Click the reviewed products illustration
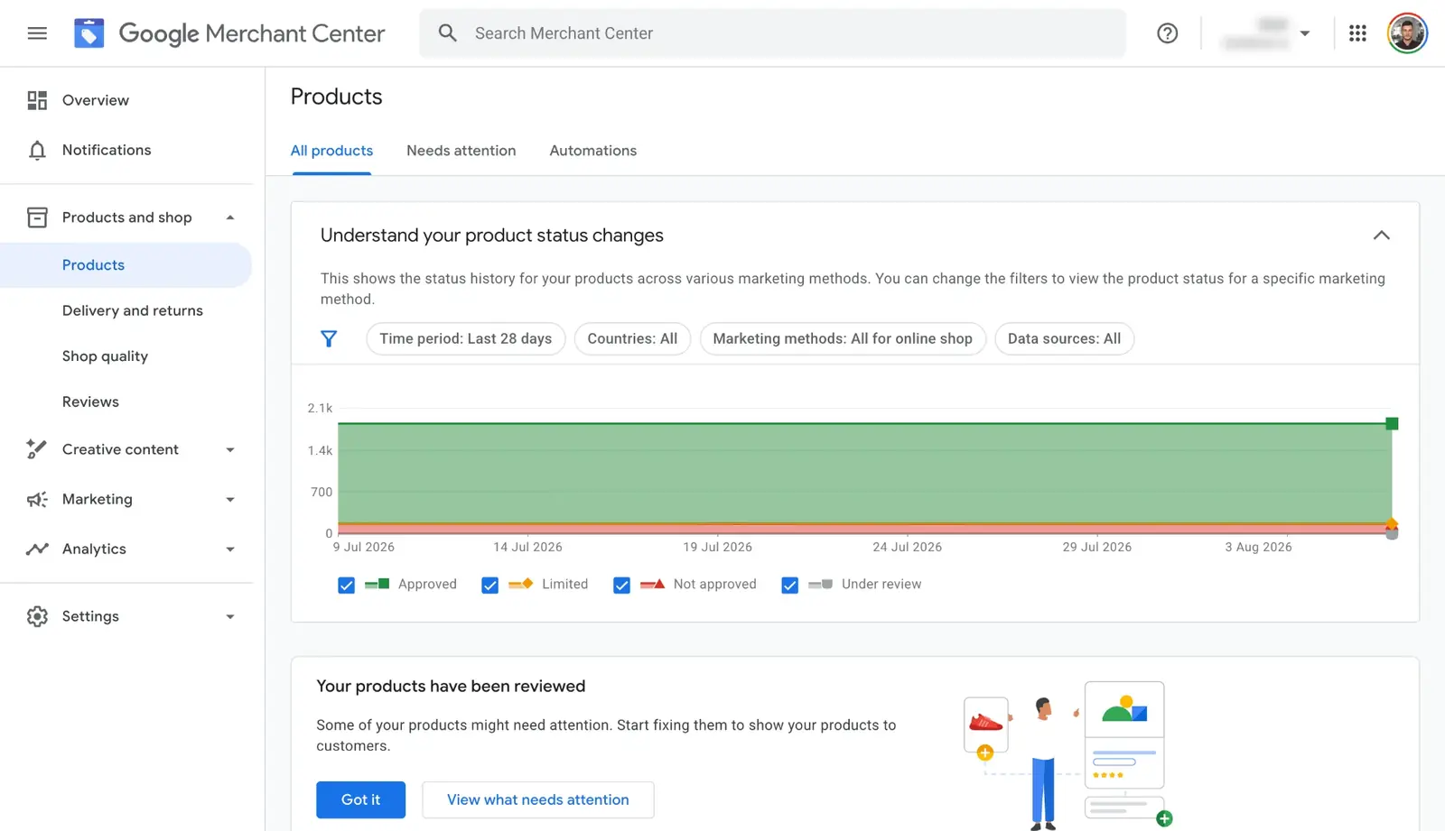The width and height of the screenshot is (1445, 831). pos(1068,754)
